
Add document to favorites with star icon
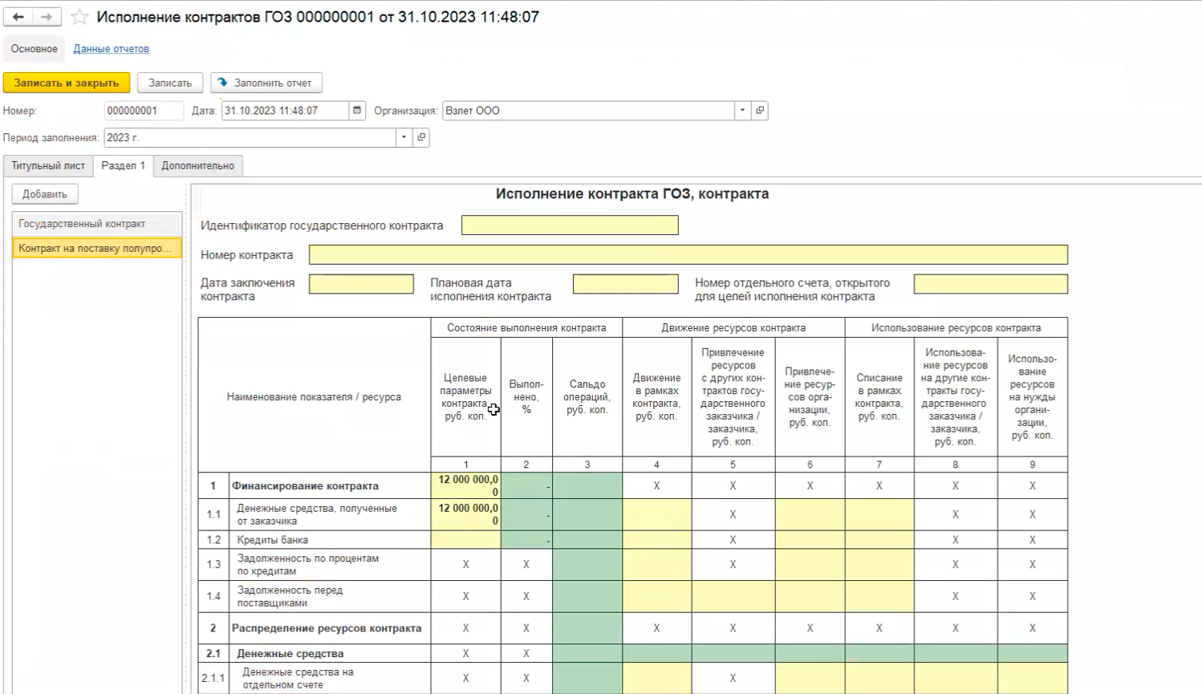coord(79,17)
